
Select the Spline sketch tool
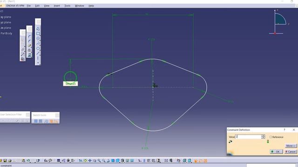tap(38, 43)
